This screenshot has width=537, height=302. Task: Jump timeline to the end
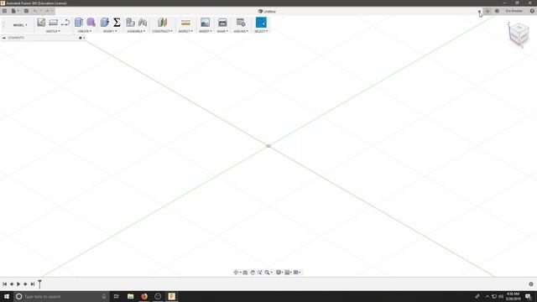[33, 284]
